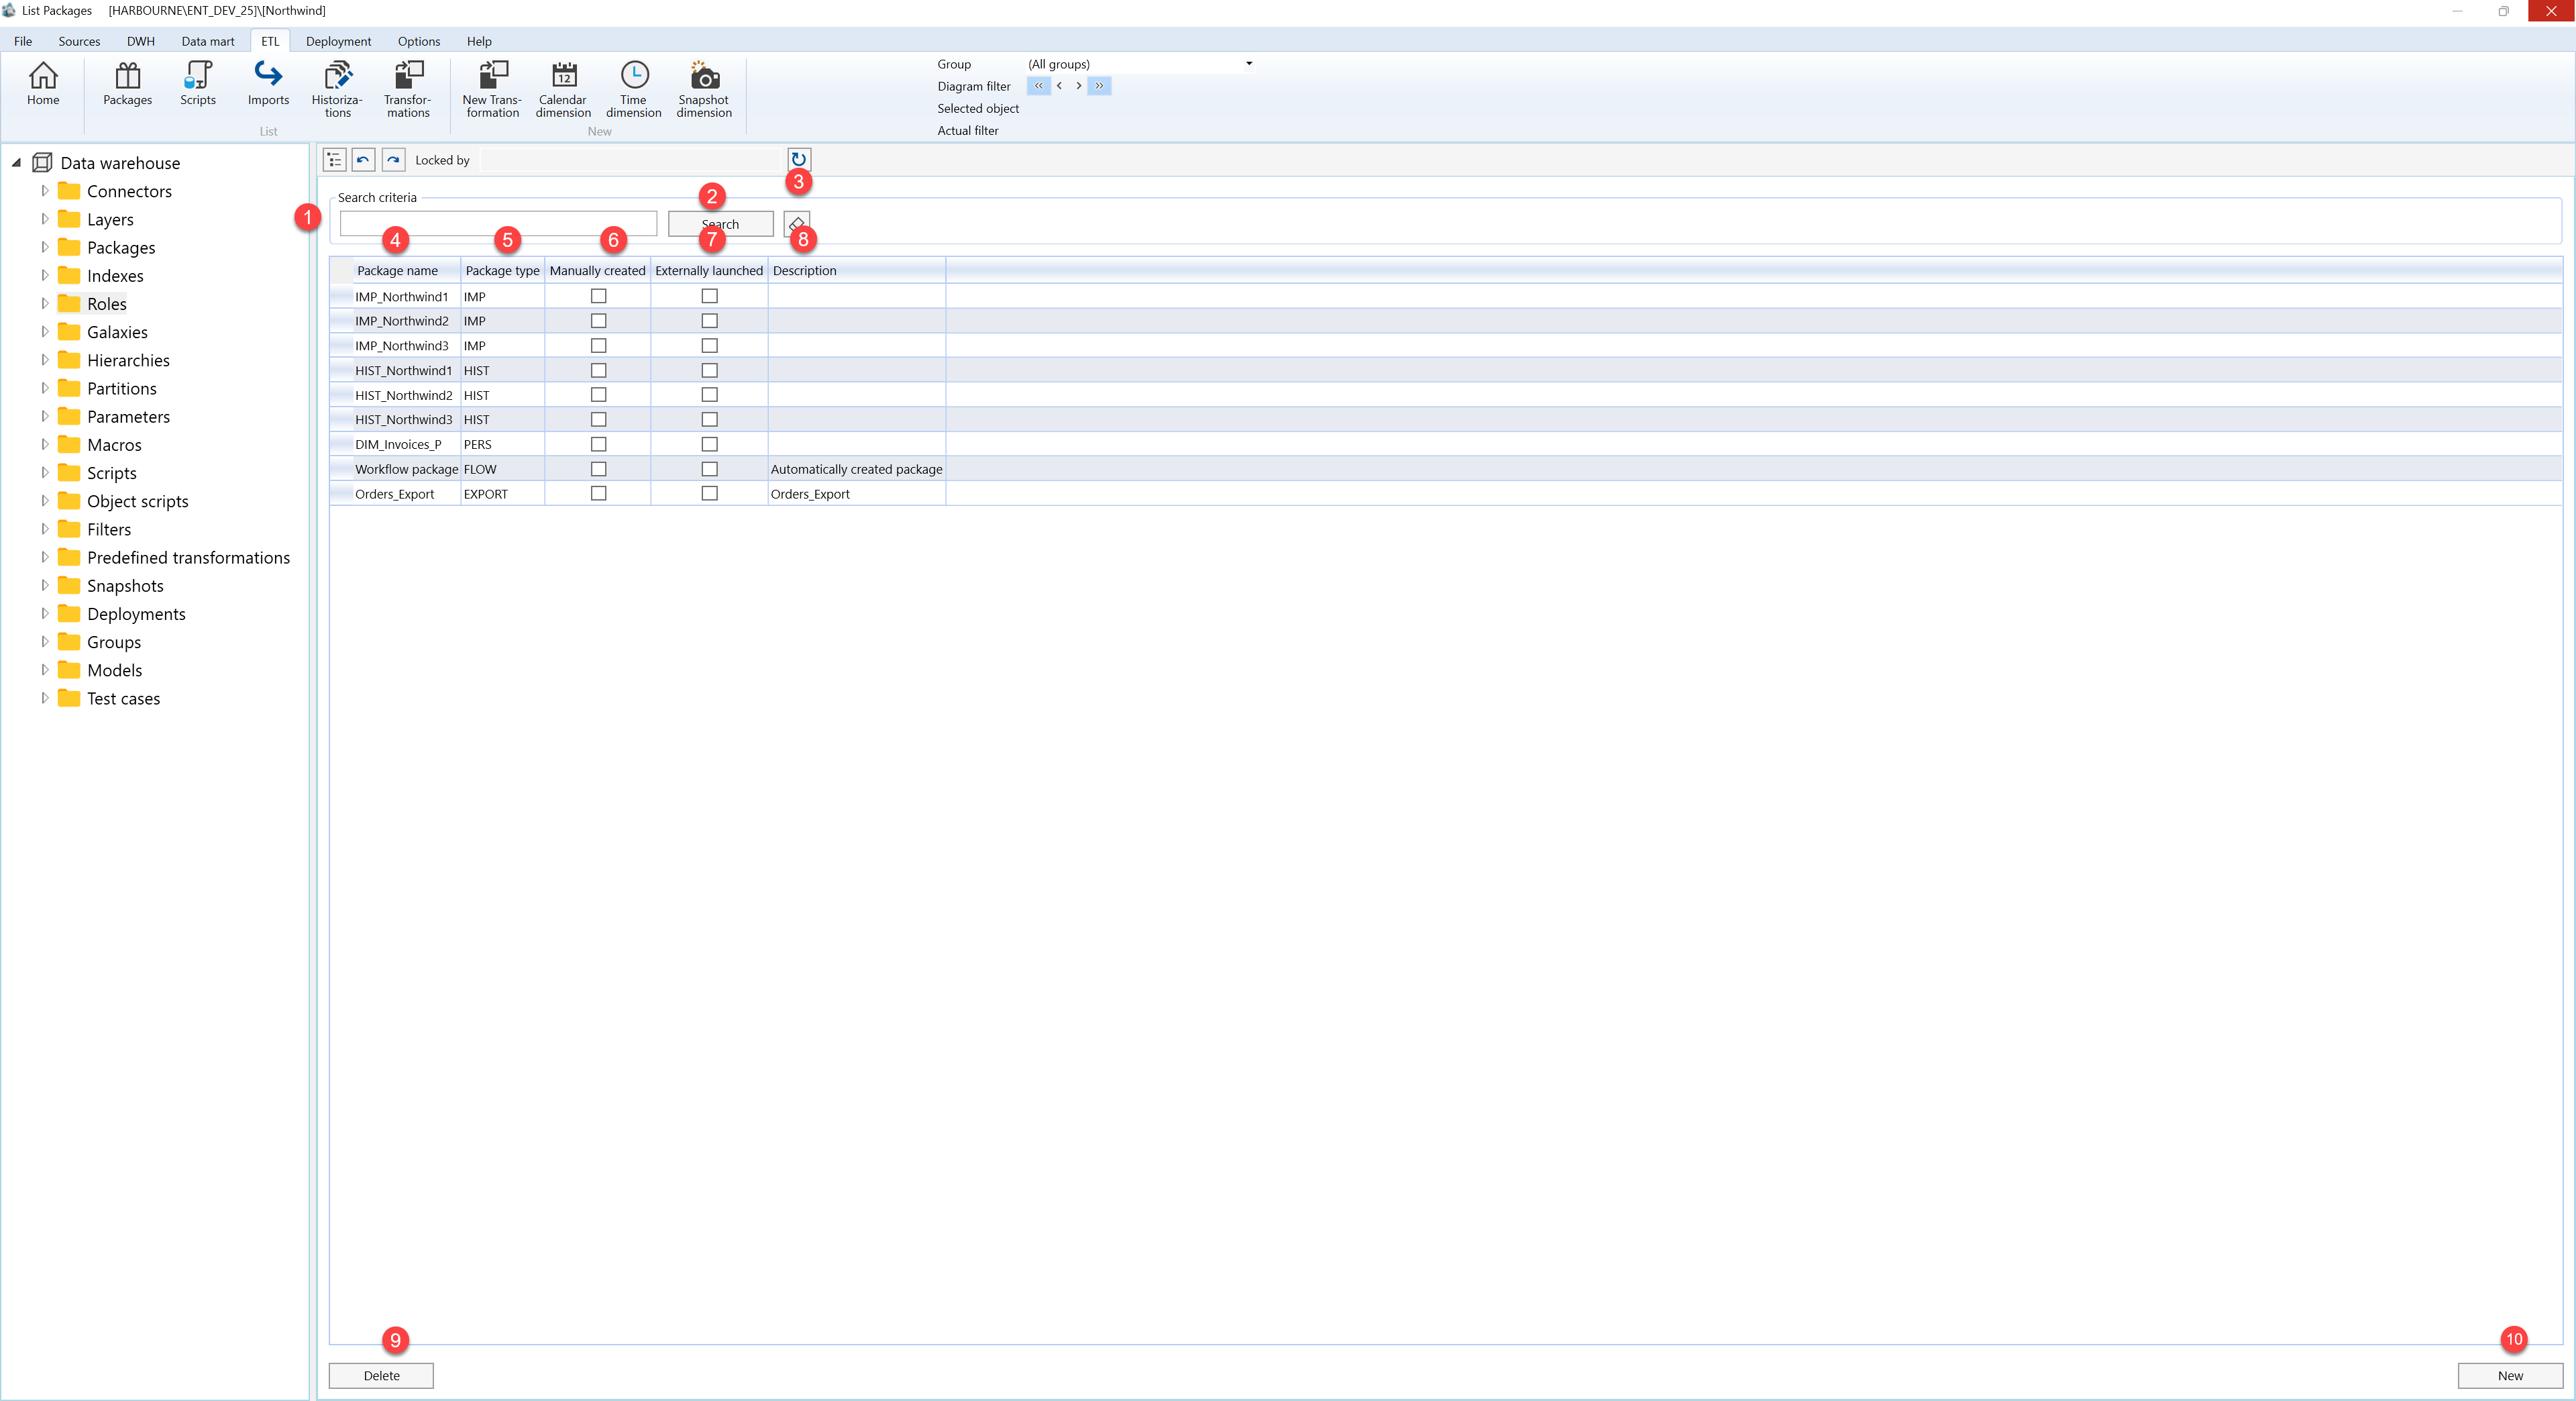This screenshot has width=2576, height=1401.
Task: Click the New button
Action: (x=2510, y=1375)
